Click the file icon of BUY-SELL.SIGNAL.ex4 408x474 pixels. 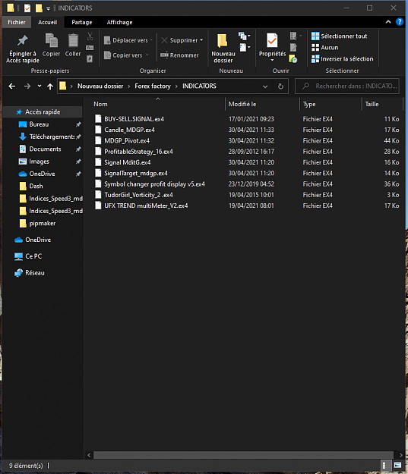point(98,119)
